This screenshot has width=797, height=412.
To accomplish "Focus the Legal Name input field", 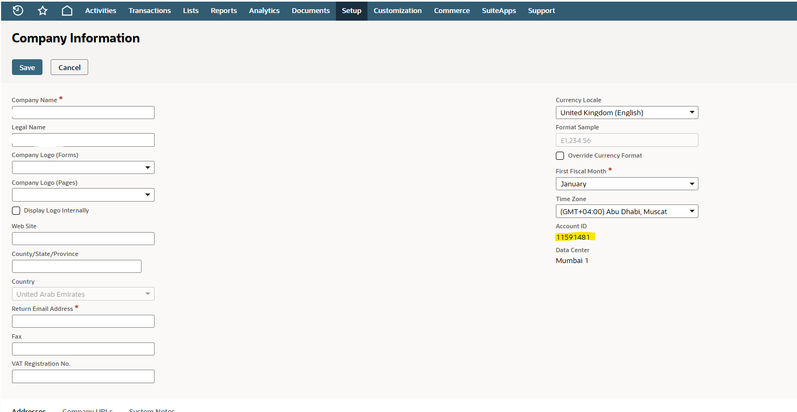I will tap(83, 140).
